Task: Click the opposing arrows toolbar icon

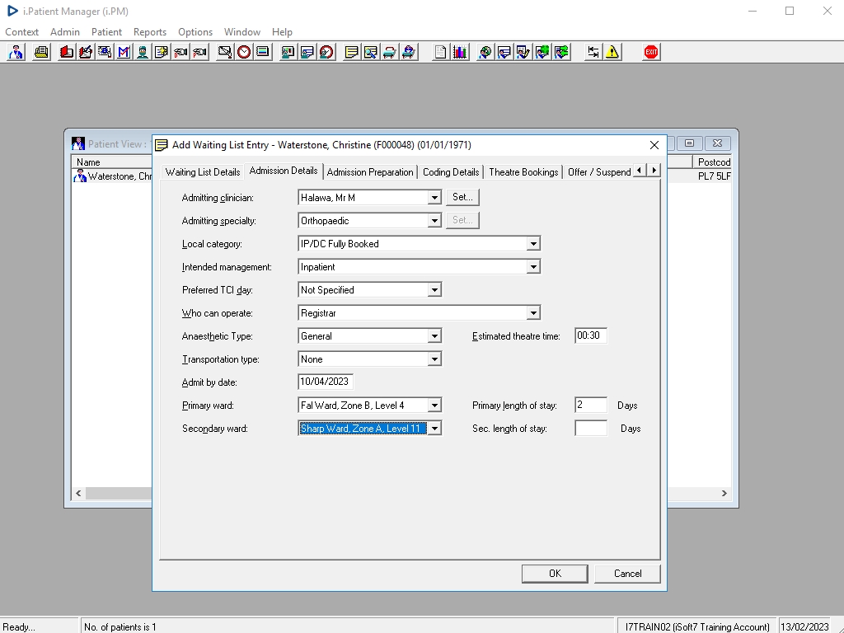Action: [593, 52]
